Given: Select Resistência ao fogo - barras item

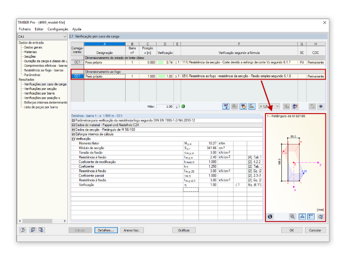Looking at the screenshot, I should click(x=44, y=70).
